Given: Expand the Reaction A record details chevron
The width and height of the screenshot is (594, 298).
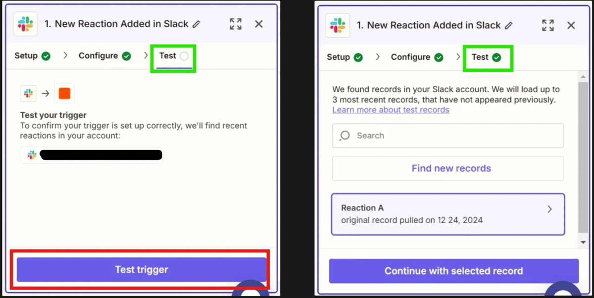Looking at the screenshot, I should coord(550,209).
